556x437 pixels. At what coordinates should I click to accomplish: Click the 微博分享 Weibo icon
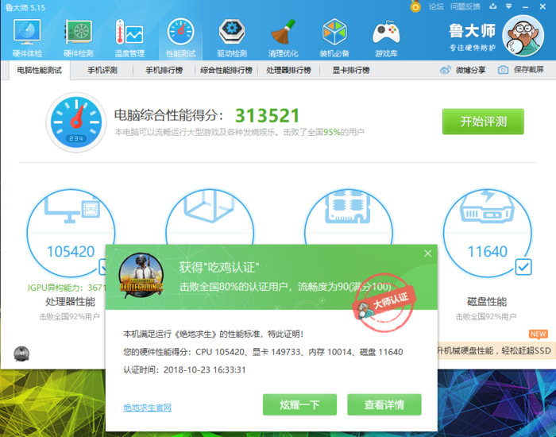click(445, 70)
